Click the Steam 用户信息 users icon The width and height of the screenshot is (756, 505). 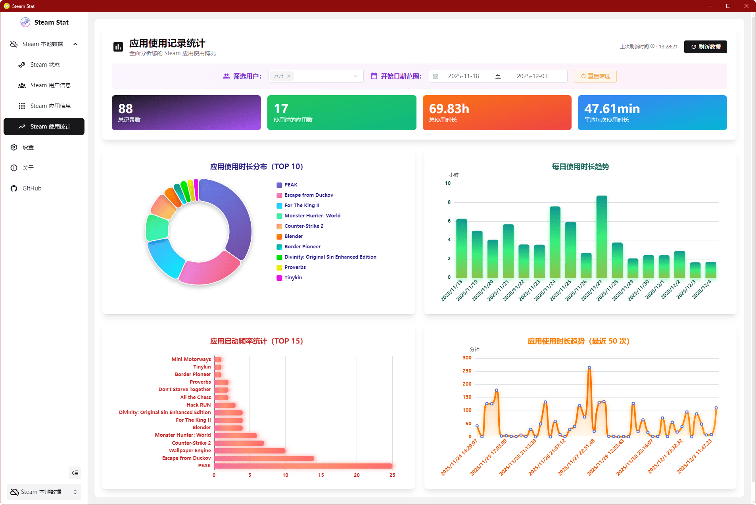(21, 85)
